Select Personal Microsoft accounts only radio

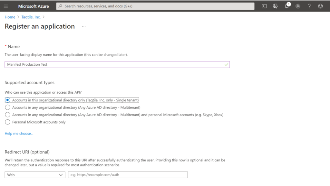[8, 122]
